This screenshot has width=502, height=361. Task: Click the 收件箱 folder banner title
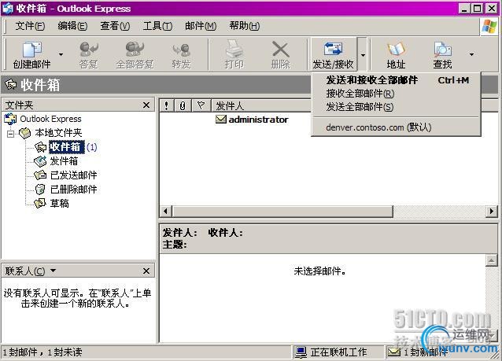pyautogui.click(x=40, y=85)
